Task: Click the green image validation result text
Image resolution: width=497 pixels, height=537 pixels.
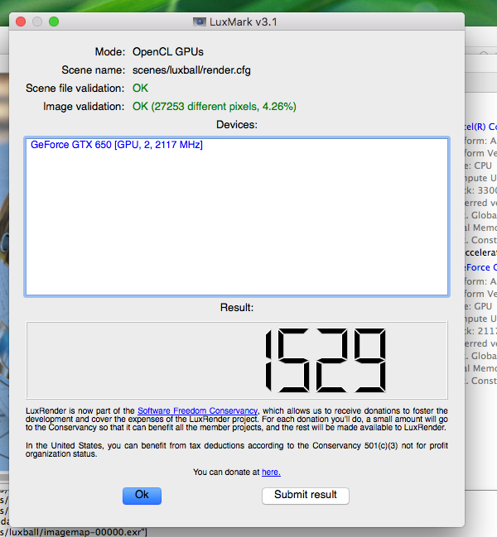Action: 215,107
